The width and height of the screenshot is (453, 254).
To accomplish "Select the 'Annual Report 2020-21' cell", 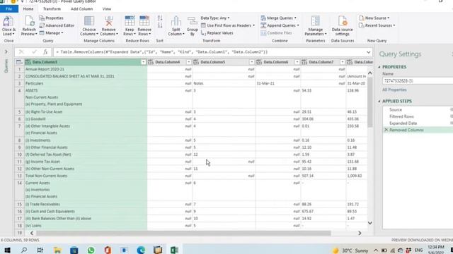I will pyautogui.click(x=86, y=69).
